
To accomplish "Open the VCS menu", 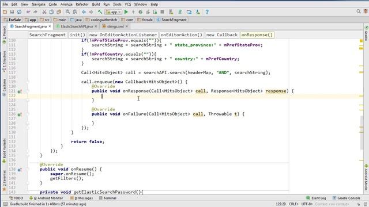I will click(128, 4).
